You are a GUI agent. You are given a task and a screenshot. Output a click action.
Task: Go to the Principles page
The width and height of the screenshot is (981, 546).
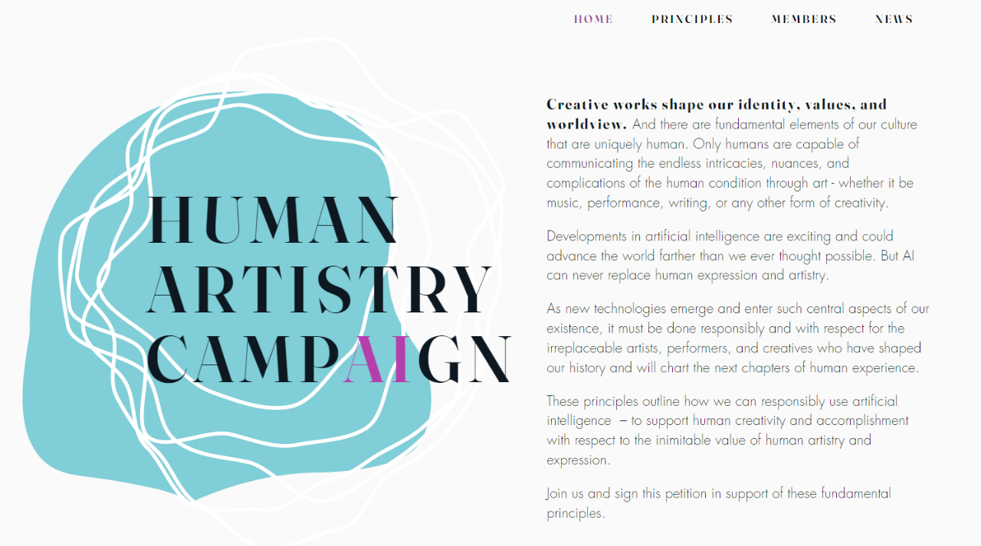[692, 19]
